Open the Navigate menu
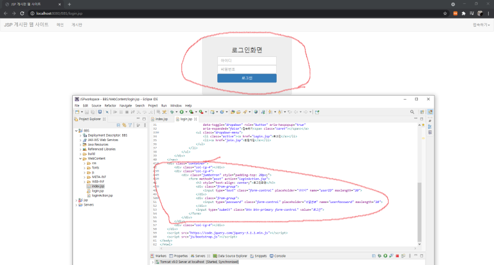494x265 pixels. coord(125,106)
